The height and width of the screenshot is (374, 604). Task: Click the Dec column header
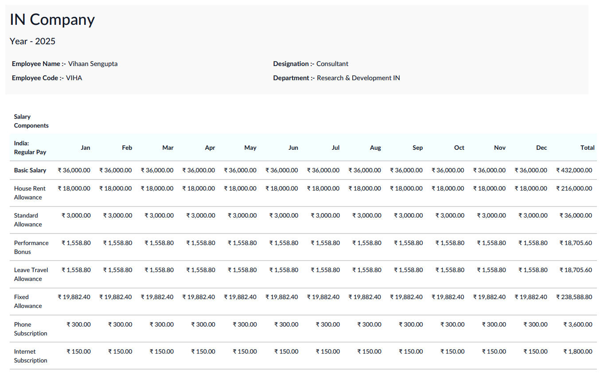pyautogui.click(x=541, y=148)
